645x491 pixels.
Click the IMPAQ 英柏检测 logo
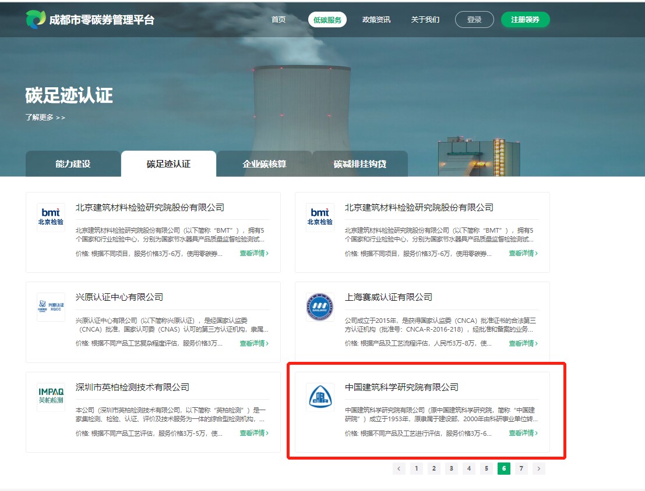(x=51, y=397)
